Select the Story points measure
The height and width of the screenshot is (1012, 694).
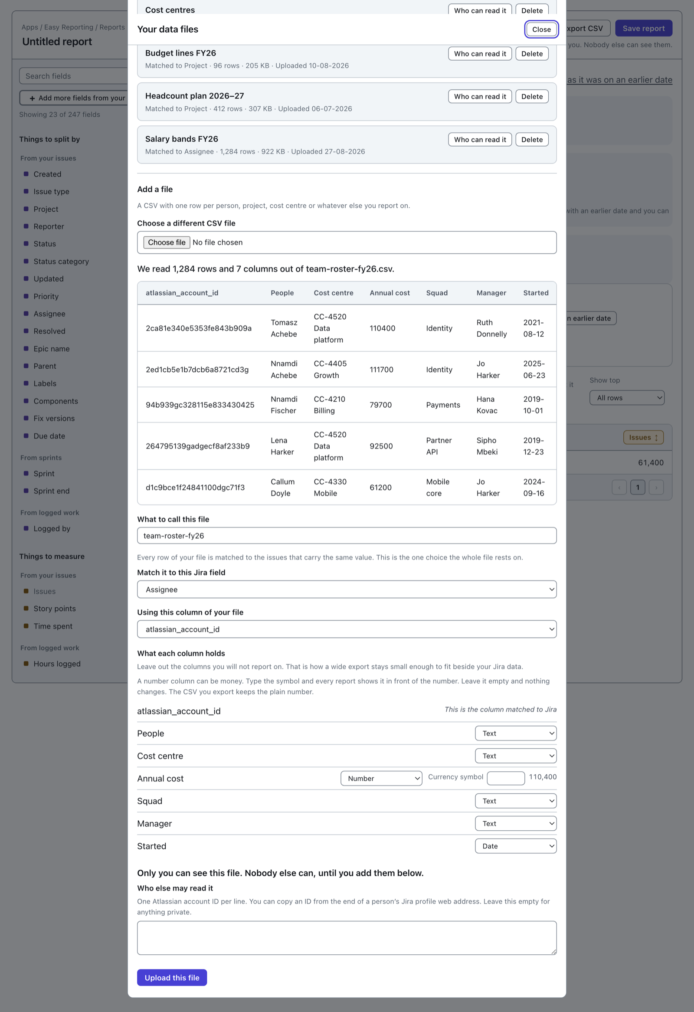click(x=54, y=608)
